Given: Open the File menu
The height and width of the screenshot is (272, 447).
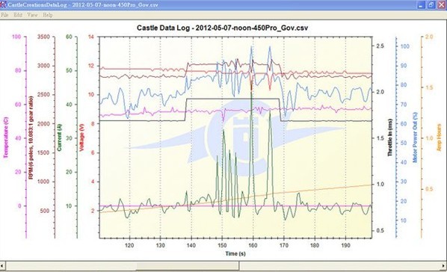Looking at the screenshot, I should (4, 15).
